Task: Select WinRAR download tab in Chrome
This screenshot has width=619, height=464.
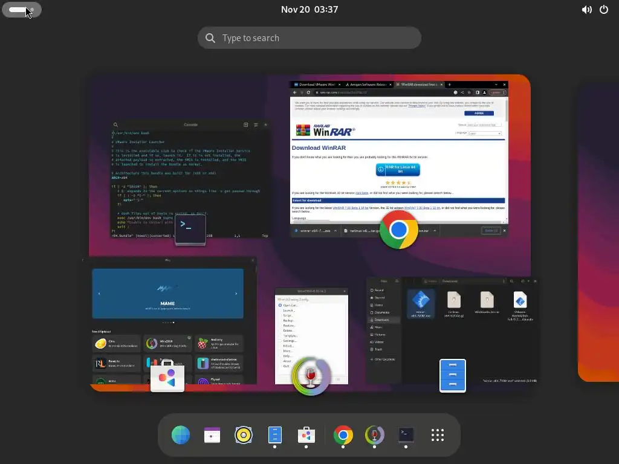Action: 420,85
